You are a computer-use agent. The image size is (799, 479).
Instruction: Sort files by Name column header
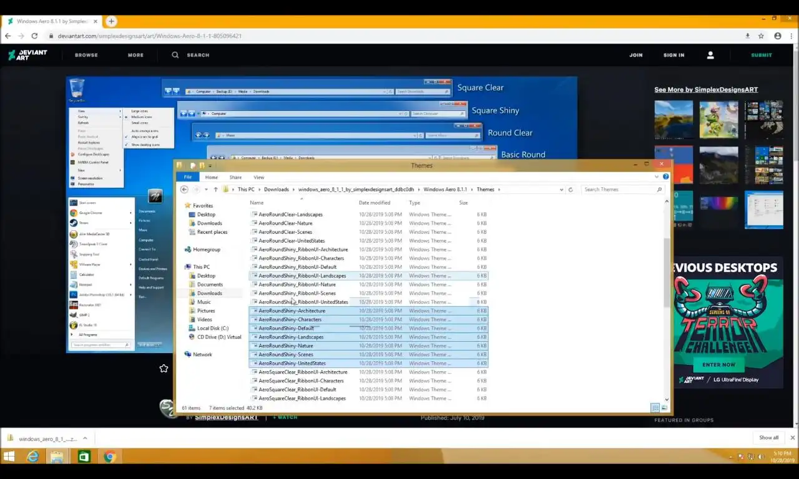[257, 203]
